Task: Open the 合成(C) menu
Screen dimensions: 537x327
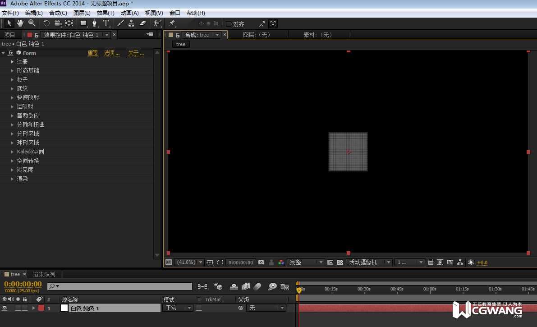Action: (x=58, y=13)
